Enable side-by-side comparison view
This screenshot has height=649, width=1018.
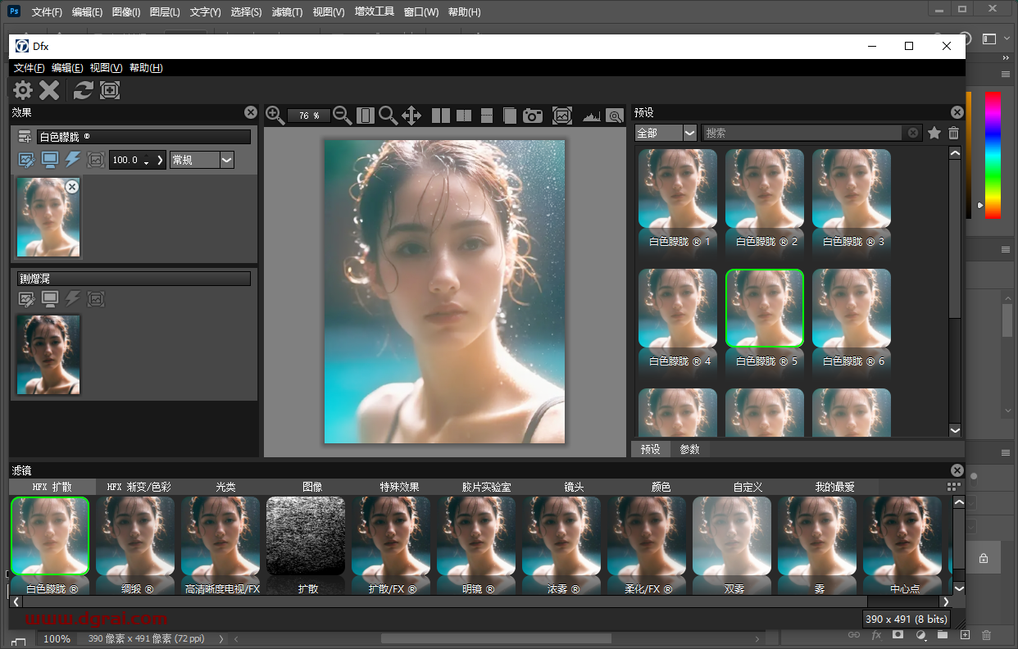point(441,116)
